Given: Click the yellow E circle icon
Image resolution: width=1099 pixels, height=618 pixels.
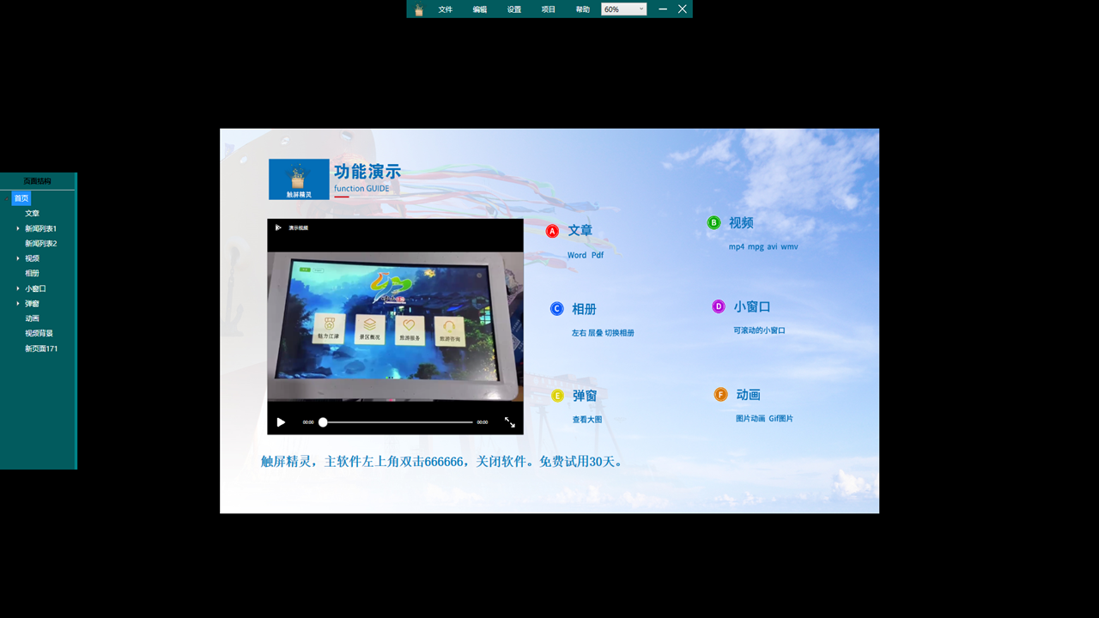Looking at the screenshot, I should pos(557,396).
